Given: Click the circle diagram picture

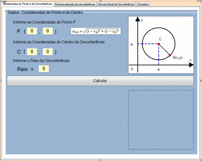Looking at the screenshot, I should (161, 45).
